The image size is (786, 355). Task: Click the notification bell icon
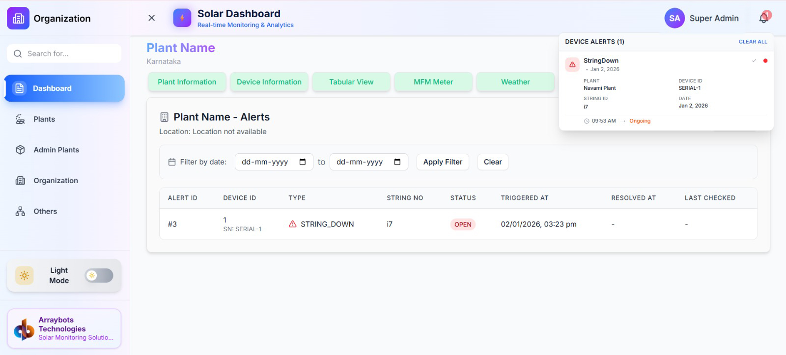point(763,18)
